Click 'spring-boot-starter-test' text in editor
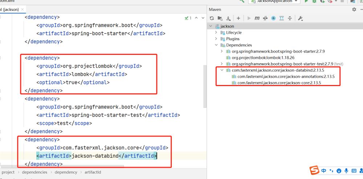Screen dimensions: 363x179 click(107, 115)
